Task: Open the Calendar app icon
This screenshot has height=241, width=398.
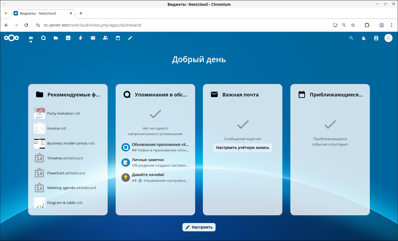Action: click(x=118, y=38)
